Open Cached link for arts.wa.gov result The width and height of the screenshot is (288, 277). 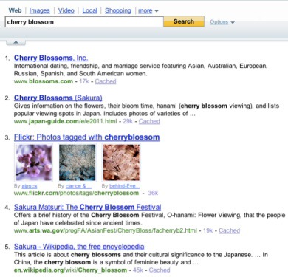tap(229, 230)
